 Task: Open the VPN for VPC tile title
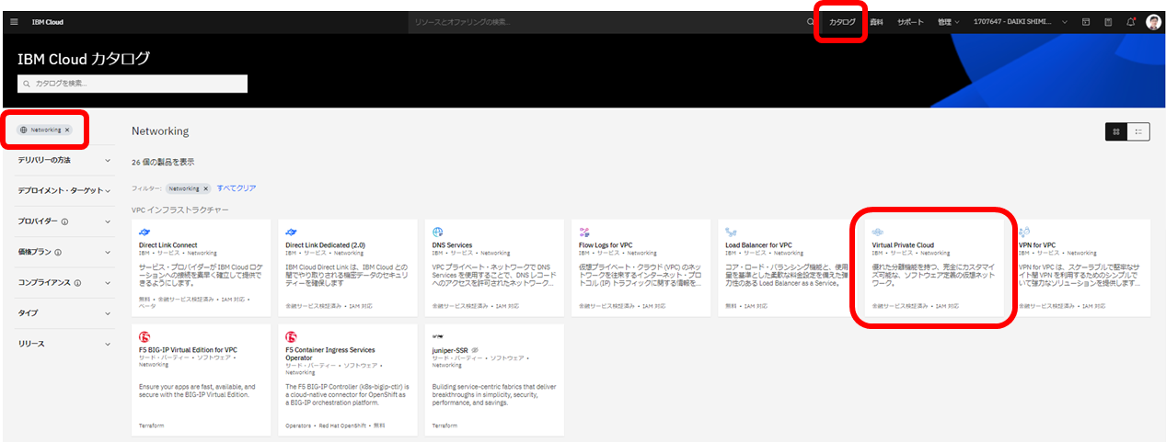[x=1038, y=245]
